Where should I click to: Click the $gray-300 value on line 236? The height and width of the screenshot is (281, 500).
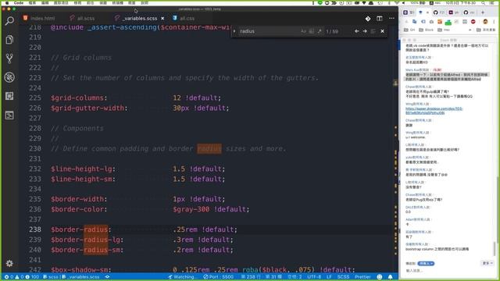click(x=191, y=209)
